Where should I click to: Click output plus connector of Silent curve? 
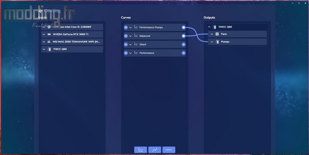click(183, 44)
